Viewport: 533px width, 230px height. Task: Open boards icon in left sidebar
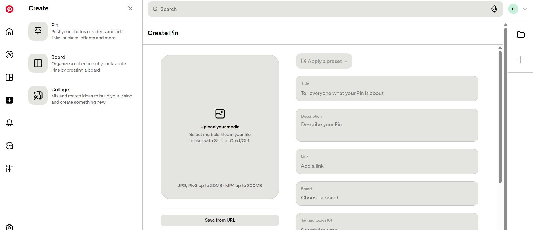click(9, 77)
